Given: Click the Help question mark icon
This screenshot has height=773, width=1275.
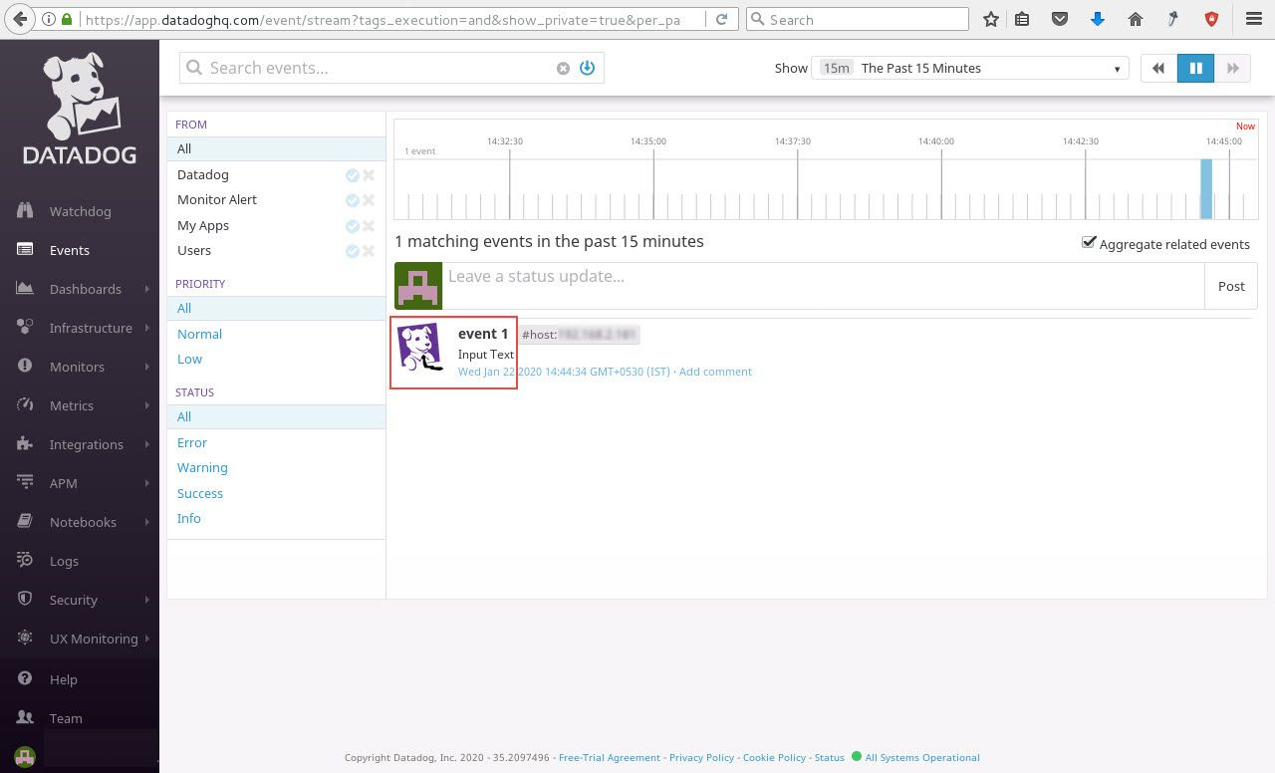Looking at the screenshot, I should [25, 679].
